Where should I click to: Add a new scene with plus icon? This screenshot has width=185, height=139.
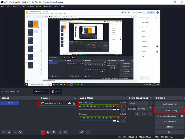click(3, 132)
